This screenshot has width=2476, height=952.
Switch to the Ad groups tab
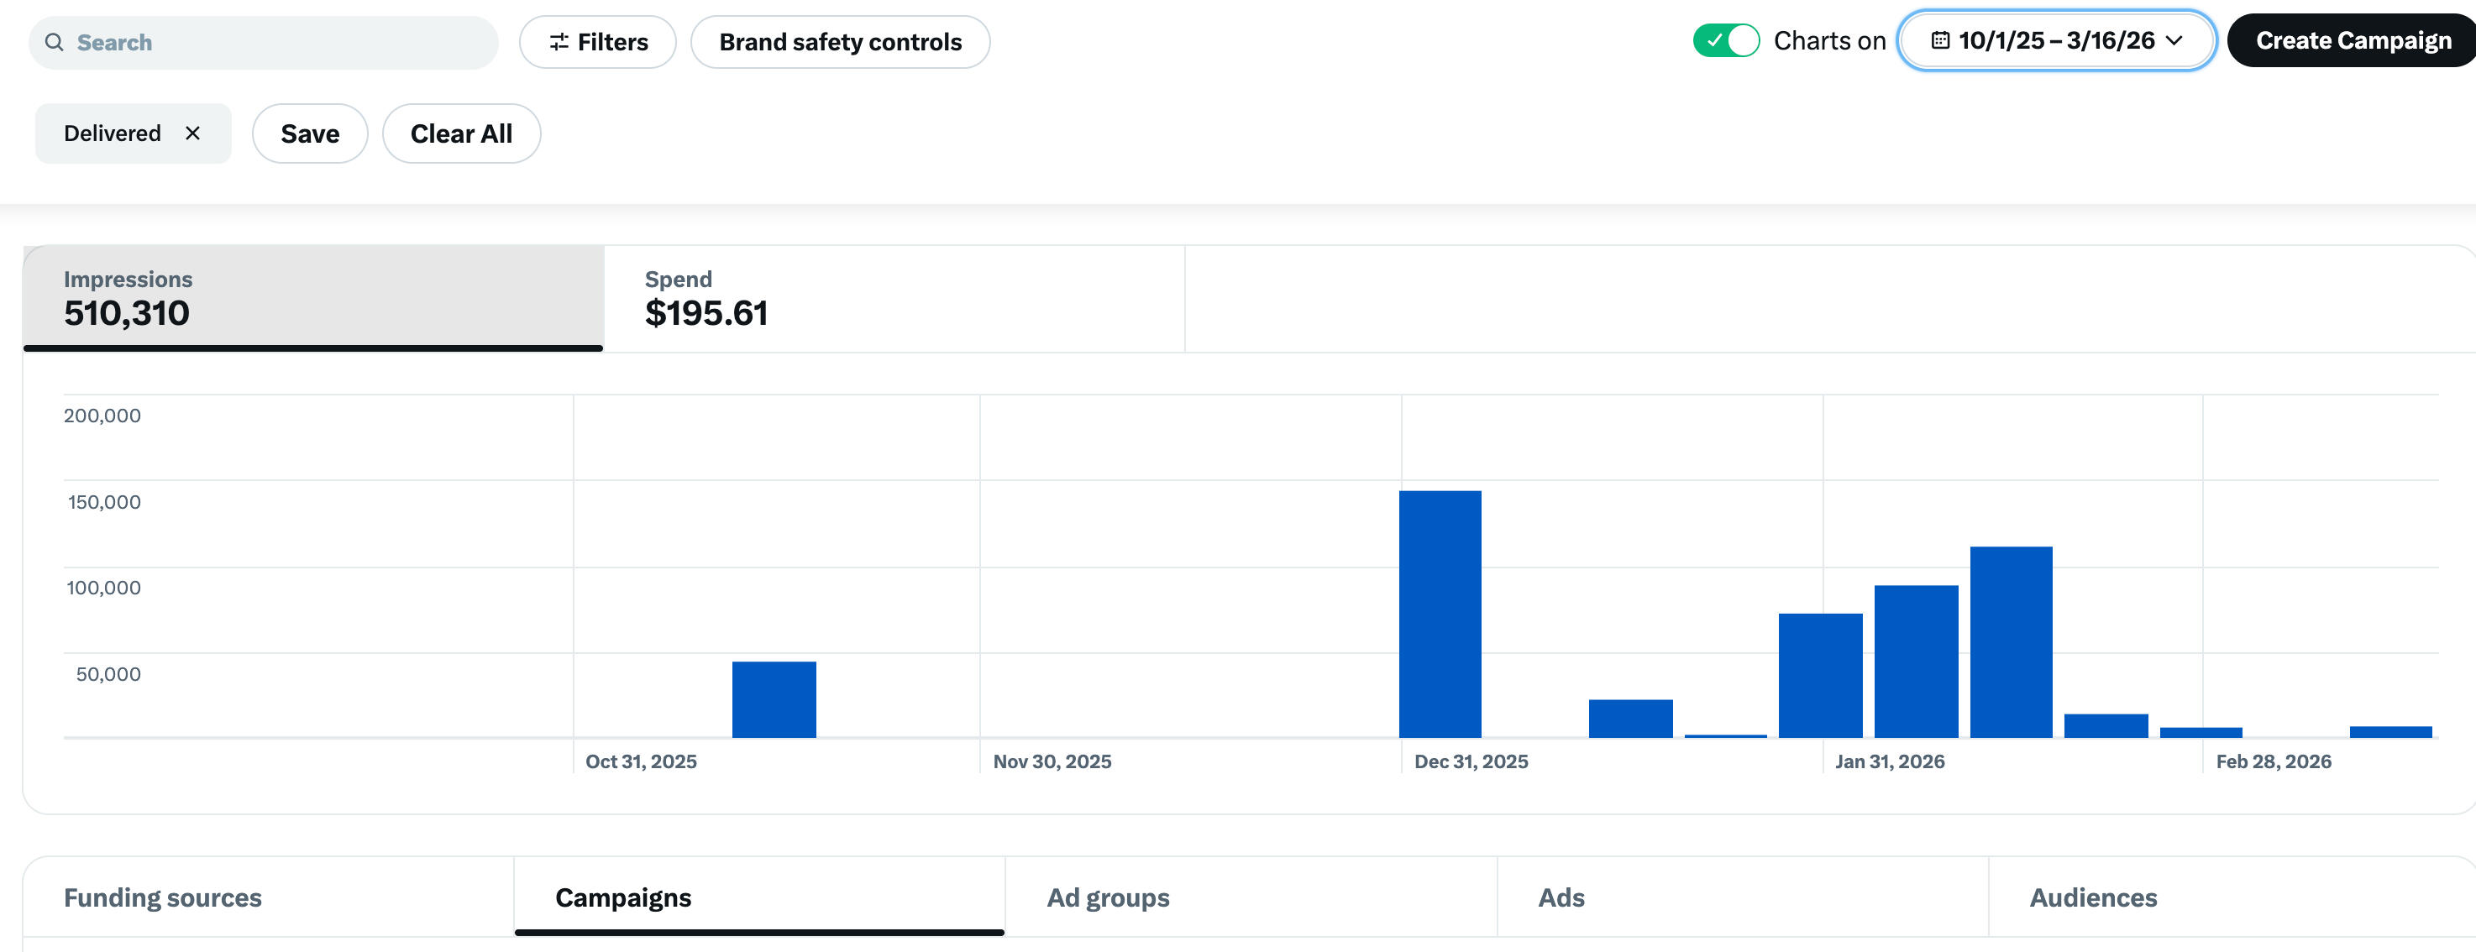pos(1107,897)
